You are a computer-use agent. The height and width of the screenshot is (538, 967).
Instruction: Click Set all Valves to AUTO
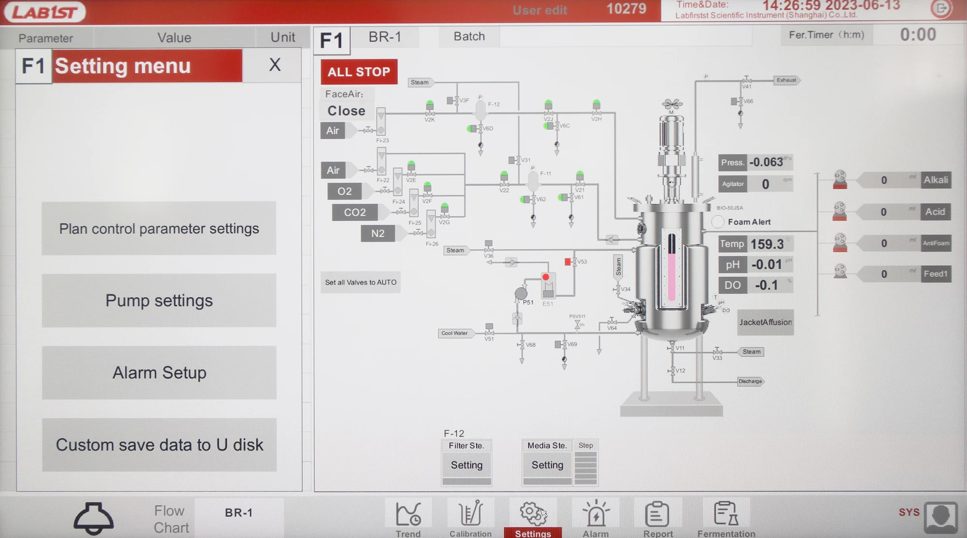click(361, 283)
